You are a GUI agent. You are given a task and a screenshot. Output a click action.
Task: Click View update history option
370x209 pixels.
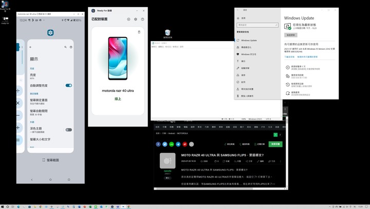(299, 85)
